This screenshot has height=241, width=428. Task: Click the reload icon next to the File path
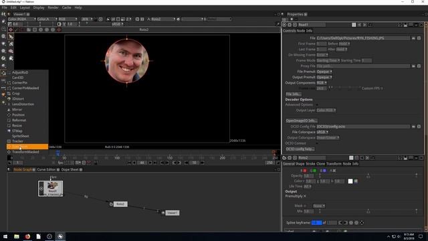point(419,38)
